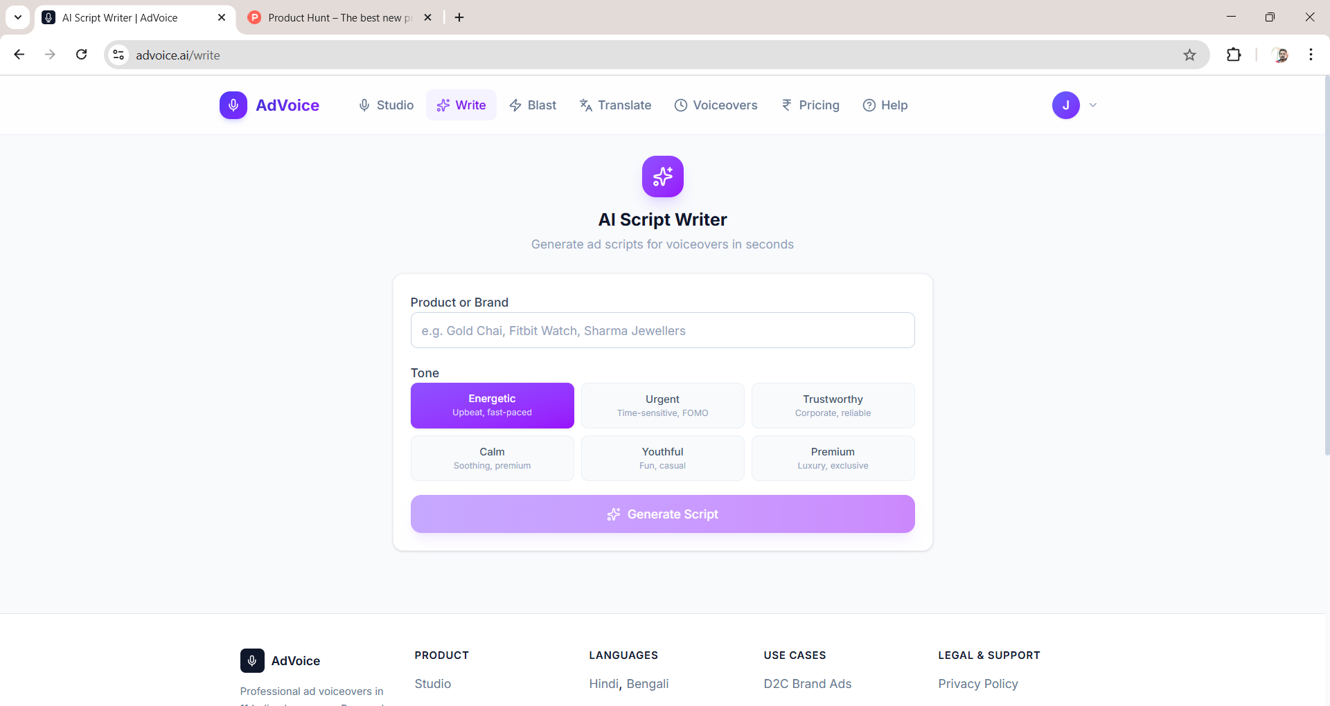Viewport: 1330px width, 706px height.
Task: Open the Studio link in footer
Action: click(x=433, y=684)
